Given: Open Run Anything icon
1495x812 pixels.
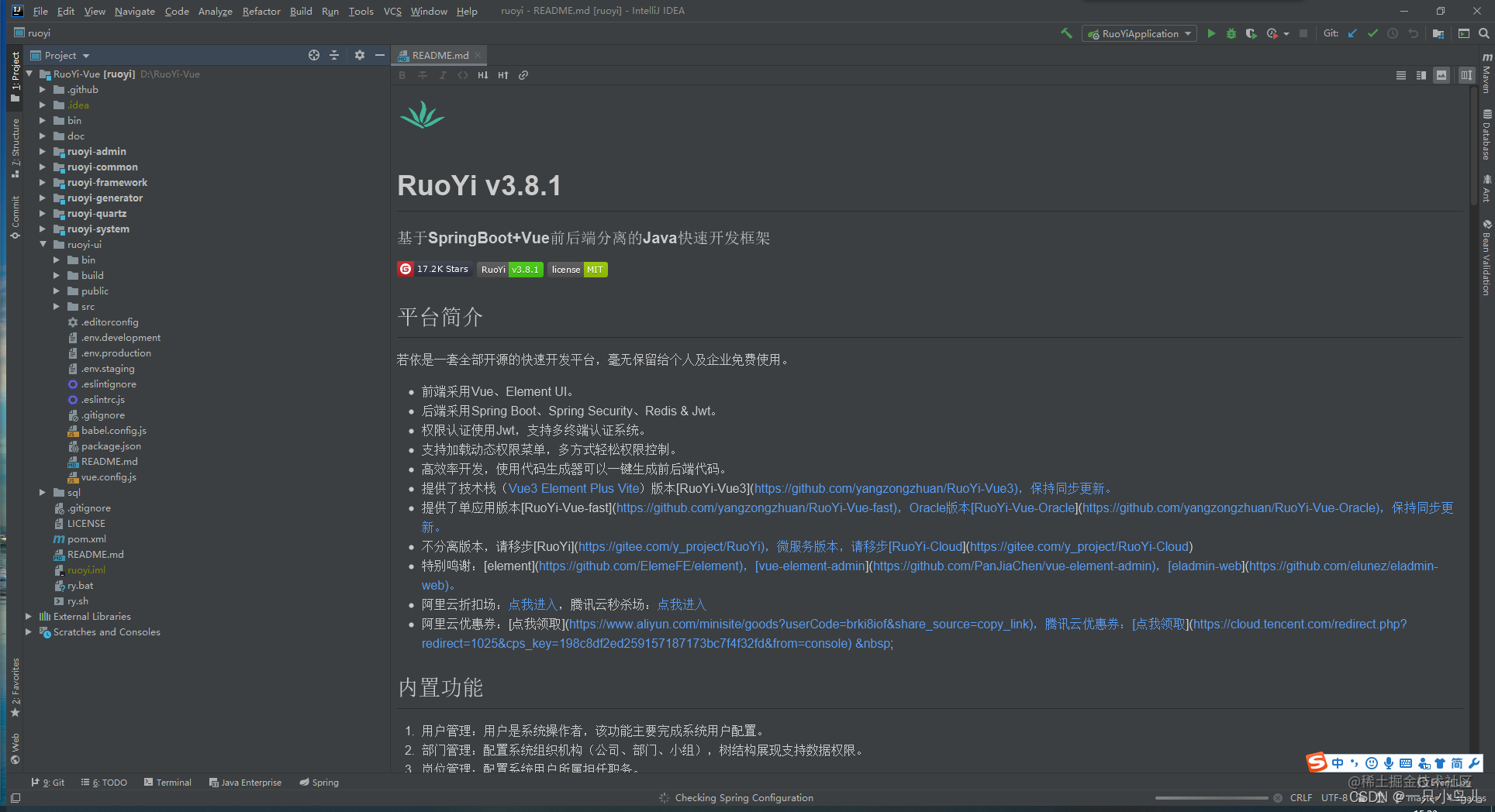Looking at the screenshot, I should [x=1464, y=33].
